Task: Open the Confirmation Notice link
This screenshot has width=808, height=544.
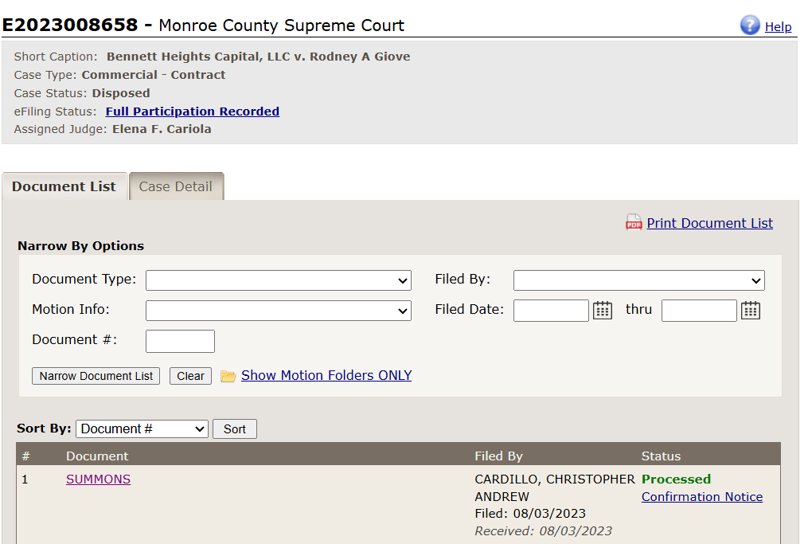Action: click(x=702, y=497)
